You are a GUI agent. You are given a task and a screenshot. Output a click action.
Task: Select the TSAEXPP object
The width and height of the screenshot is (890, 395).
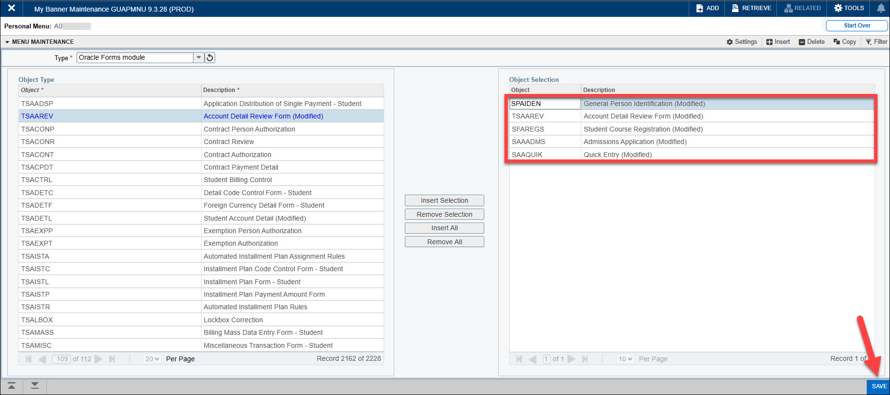pos(37,231)
